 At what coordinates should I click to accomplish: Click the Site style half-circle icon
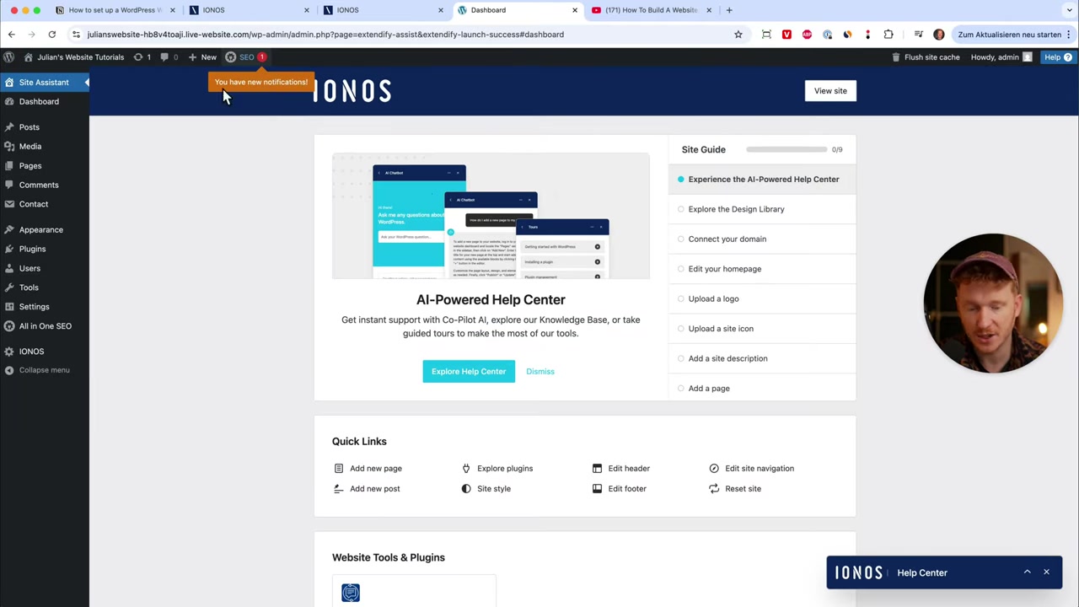coord(466,488)
